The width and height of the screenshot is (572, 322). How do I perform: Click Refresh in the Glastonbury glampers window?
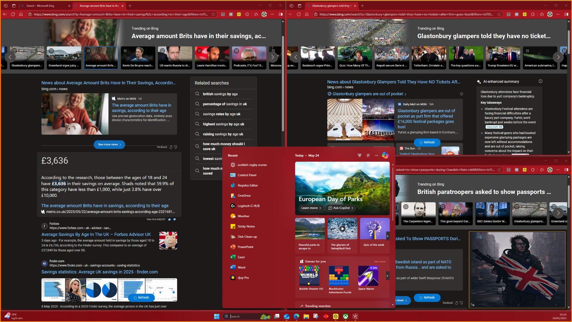tap(427, 142)
